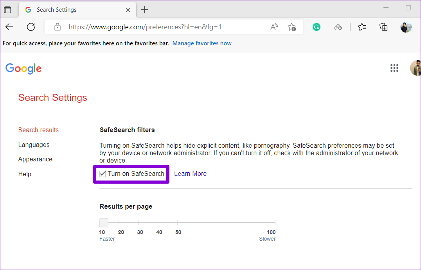
Task: Open the vertical tabs panel icon
Action: (7, 10)
